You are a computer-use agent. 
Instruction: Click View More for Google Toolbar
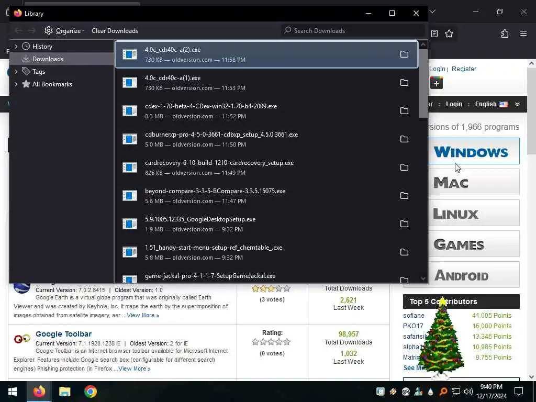pyautogui.click(x=135, y=368)
